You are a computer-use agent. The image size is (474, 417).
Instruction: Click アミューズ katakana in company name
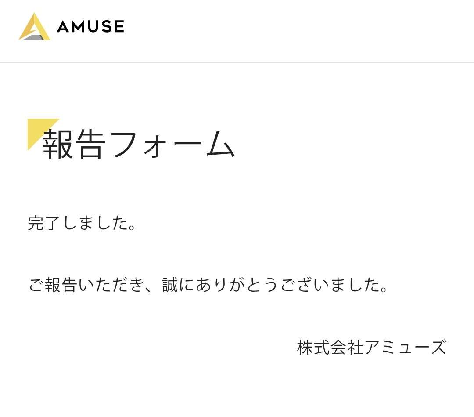point(405,347)
